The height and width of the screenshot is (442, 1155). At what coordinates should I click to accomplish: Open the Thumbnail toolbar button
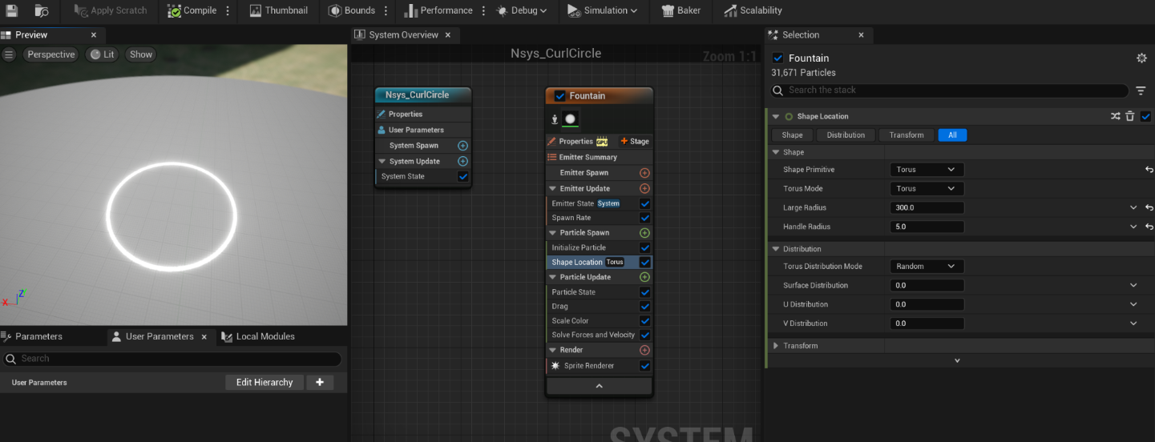click(x=278, y=10)
